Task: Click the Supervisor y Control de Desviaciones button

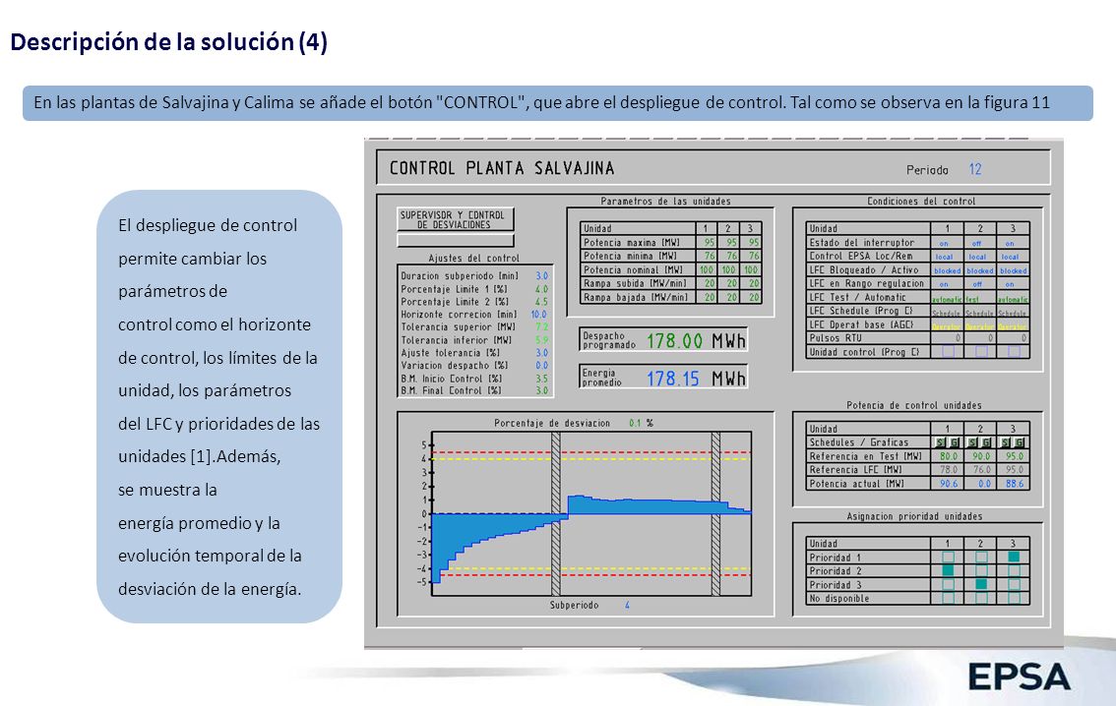Action: pos(455,219)
